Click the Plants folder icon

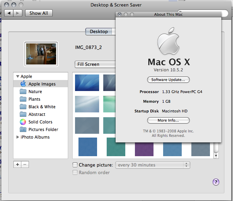(x=23, y=99)
